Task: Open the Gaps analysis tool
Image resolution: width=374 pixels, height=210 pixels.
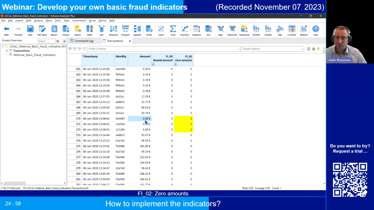Action: (220, 31)
